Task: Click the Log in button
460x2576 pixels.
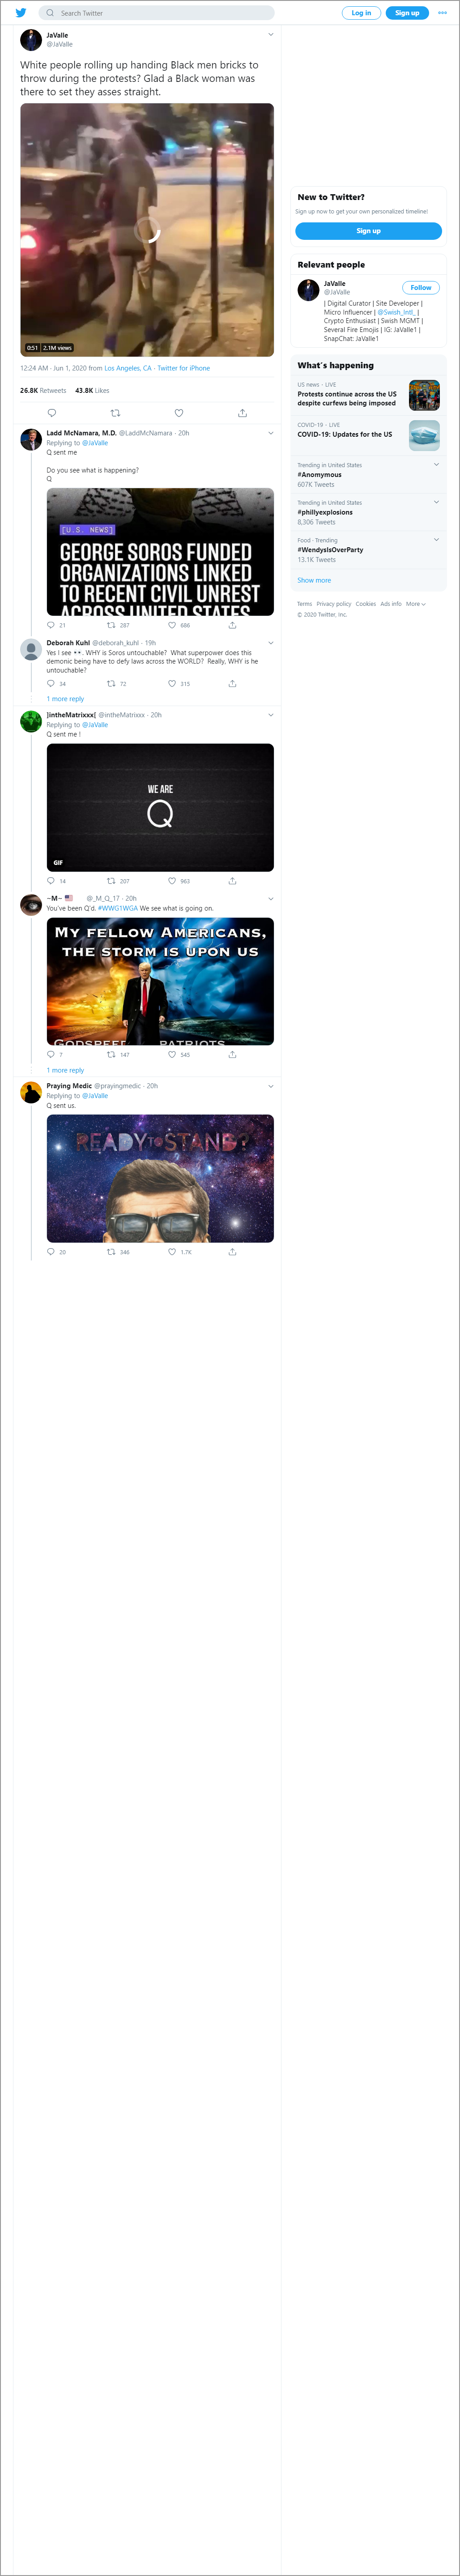Action: 361,13
